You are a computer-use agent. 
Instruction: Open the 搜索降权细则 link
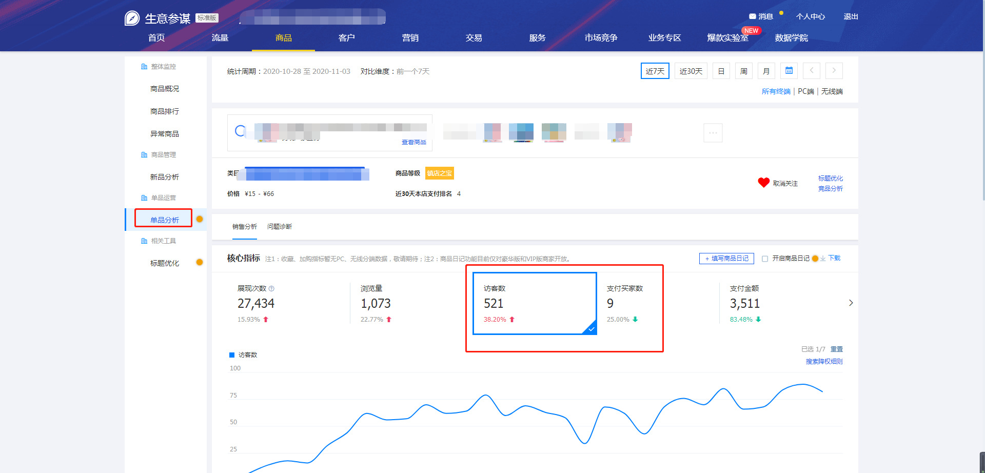click(x=824, y=362)
